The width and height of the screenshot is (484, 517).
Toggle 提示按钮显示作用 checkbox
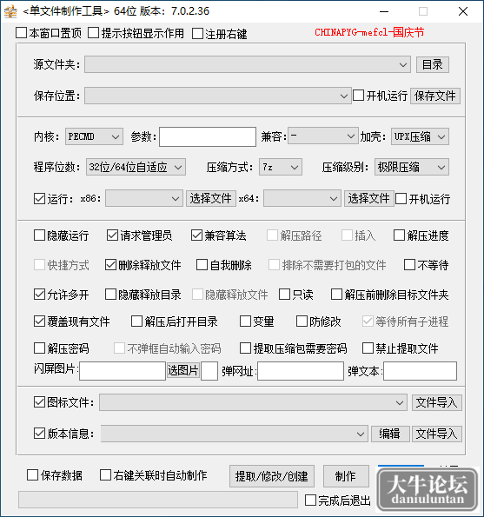pos(93,33)
